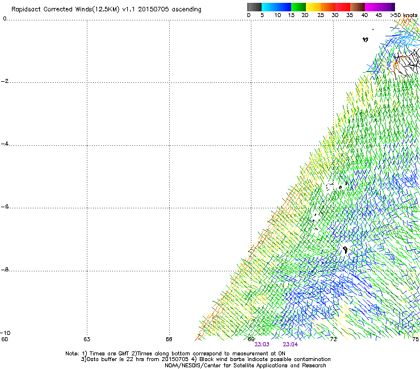Click the latitude label -6
The image size is (420, 369).
(x=5, y=207)
